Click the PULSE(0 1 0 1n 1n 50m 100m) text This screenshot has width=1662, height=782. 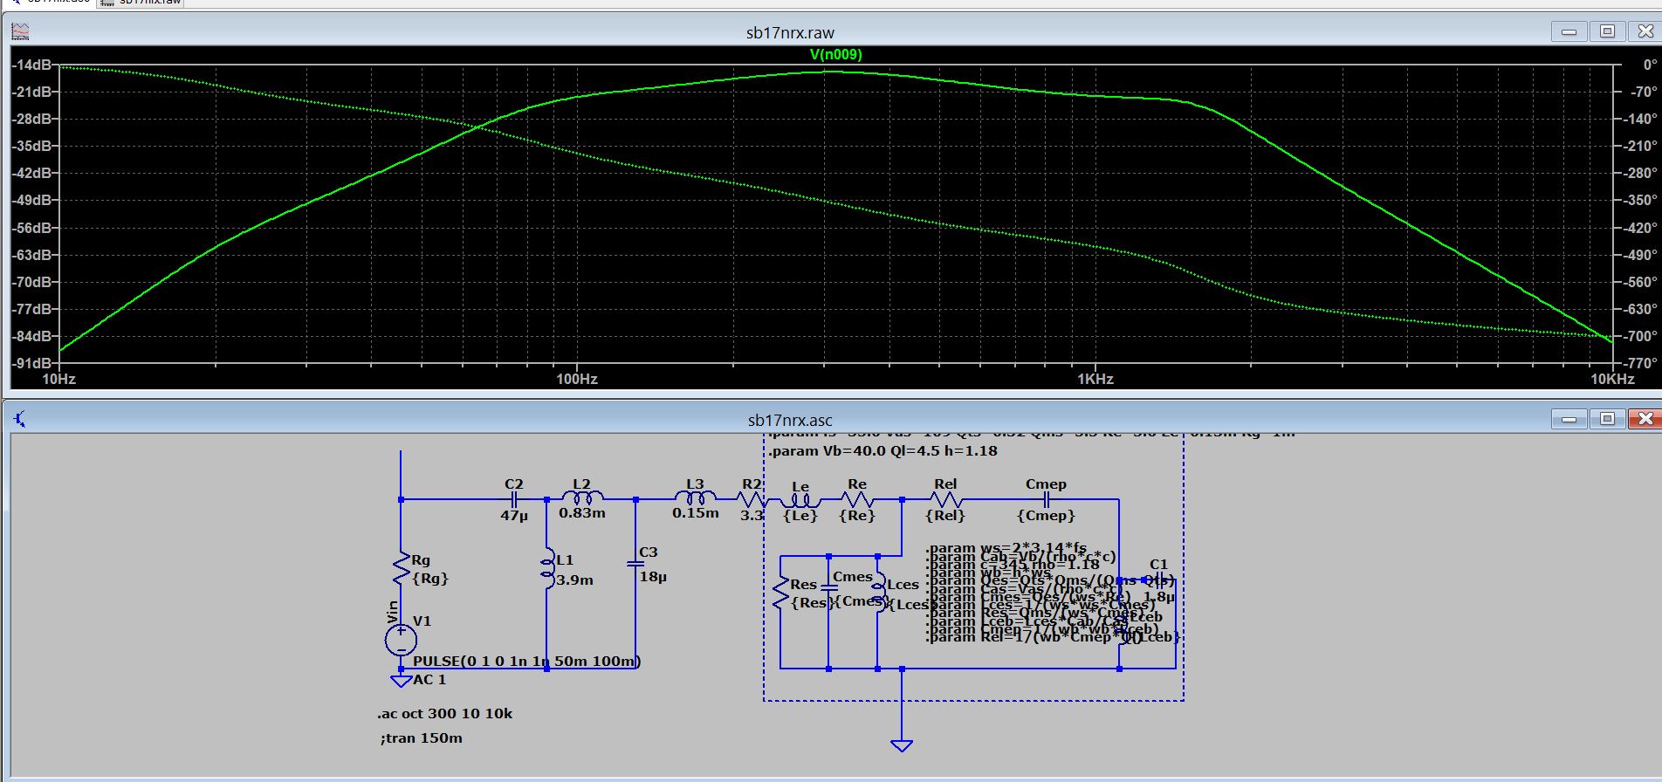tap(527, 661)
